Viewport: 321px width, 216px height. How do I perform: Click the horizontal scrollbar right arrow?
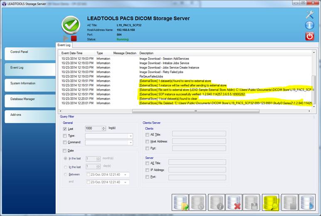[309, 111]
